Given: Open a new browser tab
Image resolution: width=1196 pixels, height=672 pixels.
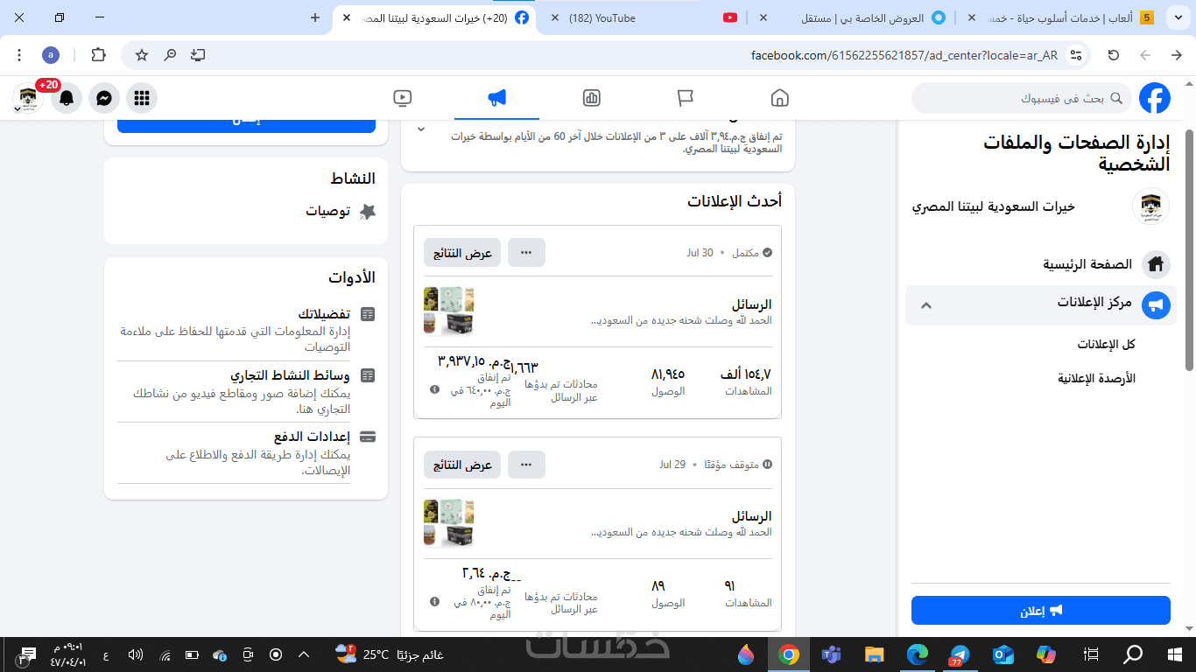Looking at the screenshot, I should click(315, 17).
